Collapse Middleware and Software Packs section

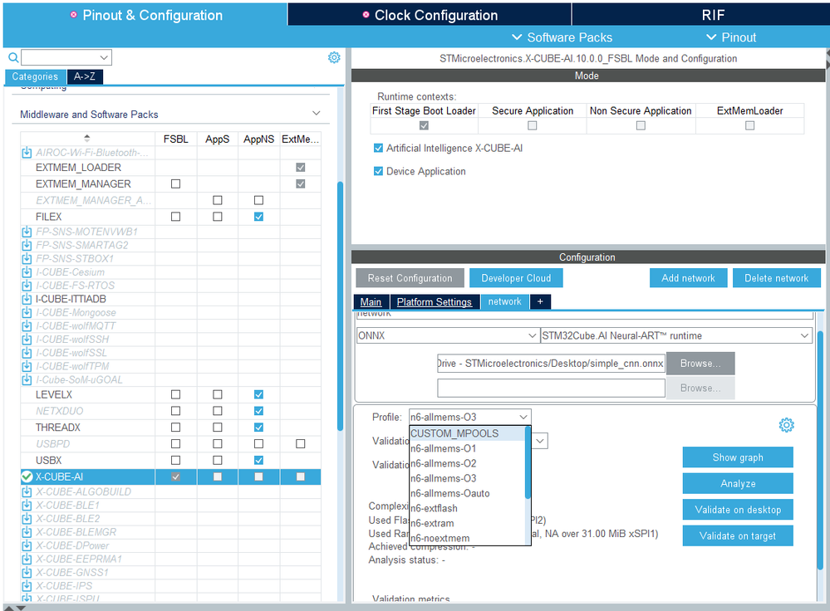(x=316, y=114)
